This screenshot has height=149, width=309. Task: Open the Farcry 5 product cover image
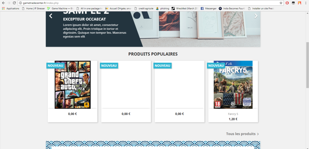[233, 85]
